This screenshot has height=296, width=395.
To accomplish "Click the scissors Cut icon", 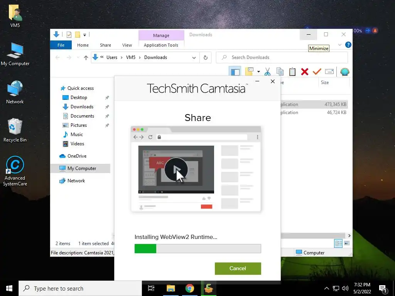I will coord(268,72).
